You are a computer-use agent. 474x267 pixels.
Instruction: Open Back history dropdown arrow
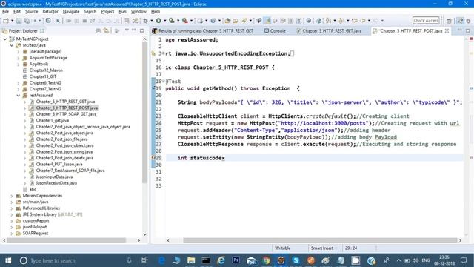pos(369,21)
